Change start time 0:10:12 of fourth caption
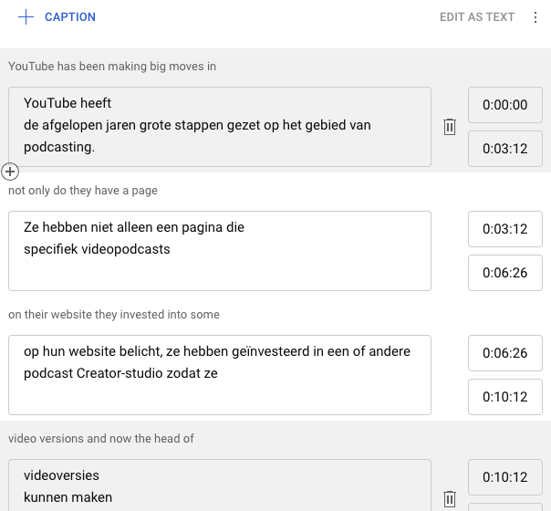The width and height of the screenshot is (551, 511). [x=505, y=477]
